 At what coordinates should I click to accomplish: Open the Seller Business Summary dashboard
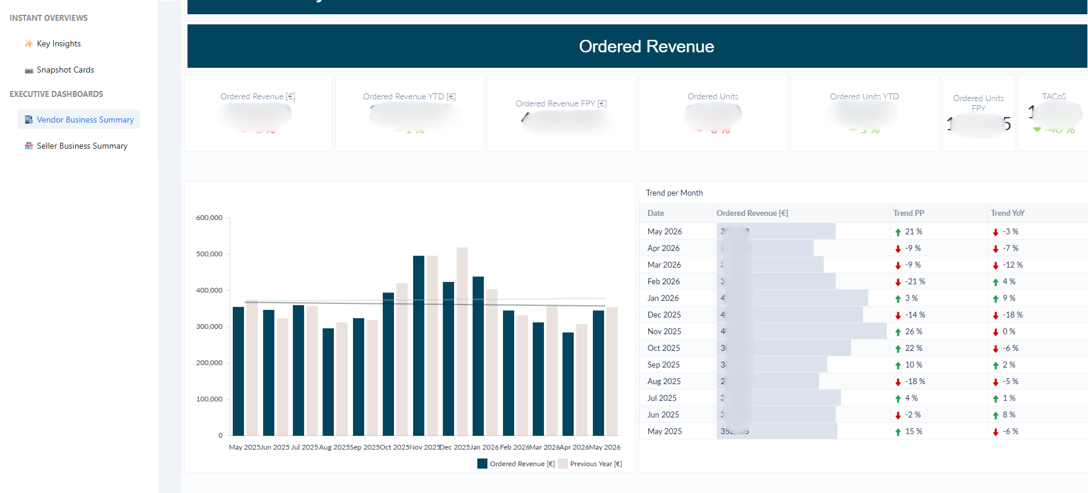tap(76, 146)
